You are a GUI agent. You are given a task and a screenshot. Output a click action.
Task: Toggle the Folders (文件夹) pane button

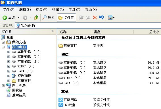coord(66,18)
